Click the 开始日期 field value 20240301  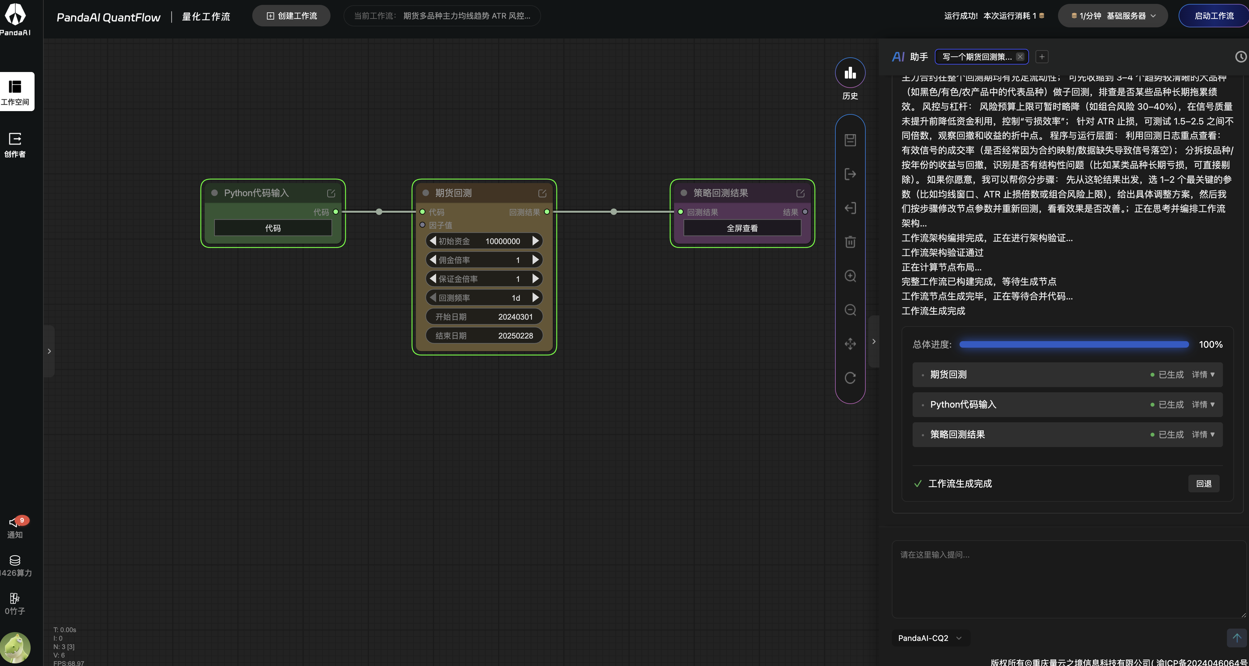coord(515,317)
